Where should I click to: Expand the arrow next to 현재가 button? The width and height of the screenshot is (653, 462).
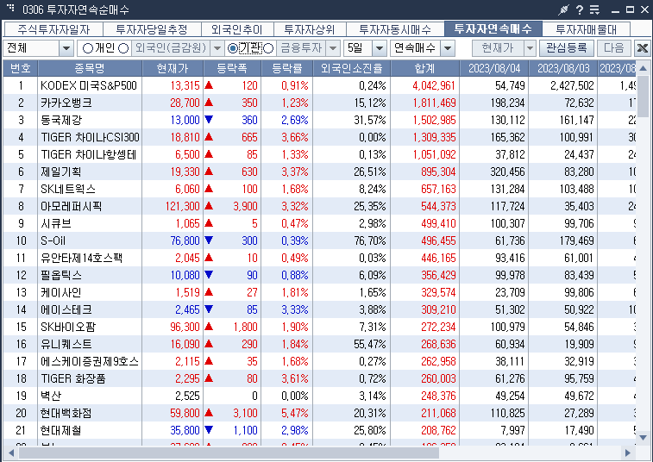[x=530, y=48]
